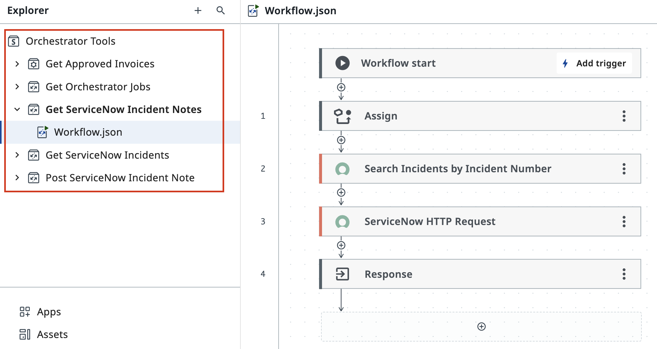
Task: Select the Workflow start label
Action: pos(398,63)
